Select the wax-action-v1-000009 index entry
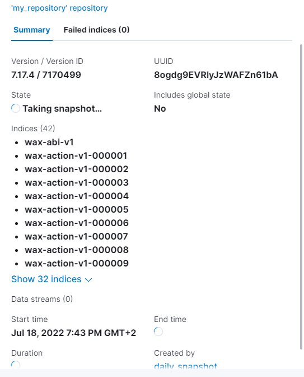This screenshot has height=377, width=304. 77,263
